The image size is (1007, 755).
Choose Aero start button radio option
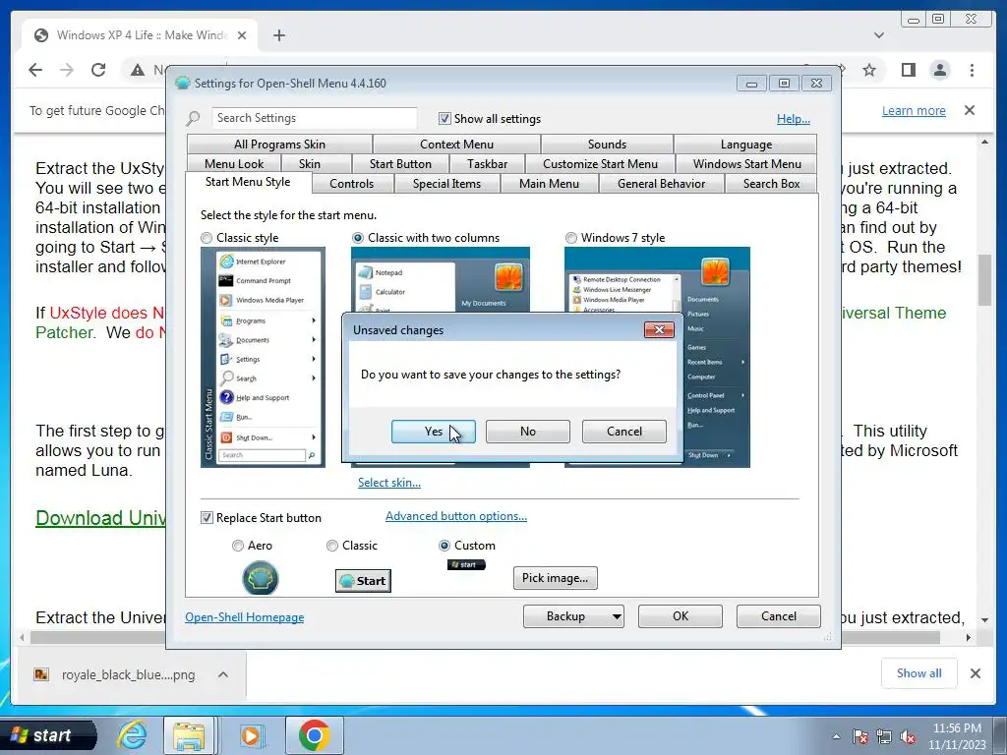coord(238,546)
